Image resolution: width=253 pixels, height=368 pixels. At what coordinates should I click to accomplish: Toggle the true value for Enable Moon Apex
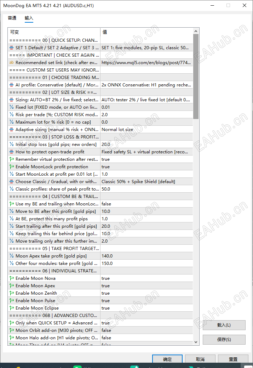point(146,285)
